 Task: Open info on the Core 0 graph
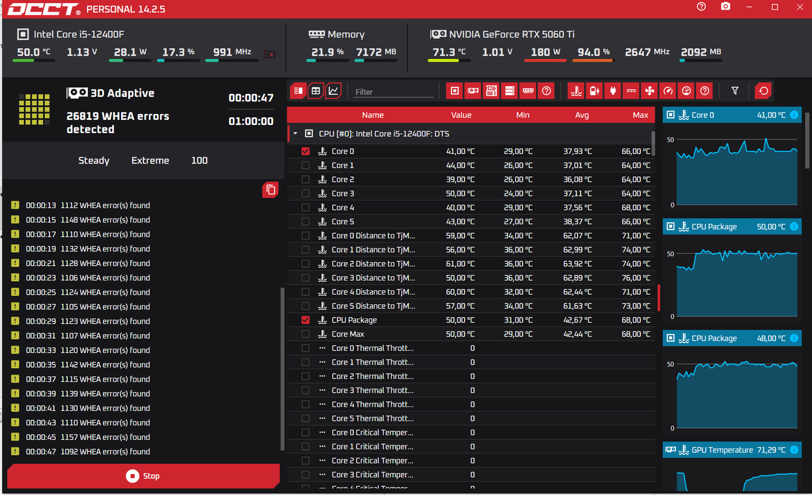pyautogui.click(x=794, y=115)
